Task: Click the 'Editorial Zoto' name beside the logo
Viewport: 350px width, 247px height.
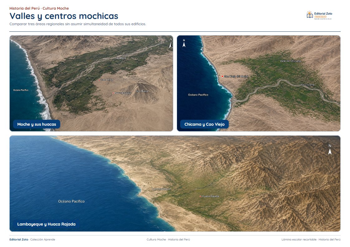Action: 323,14
